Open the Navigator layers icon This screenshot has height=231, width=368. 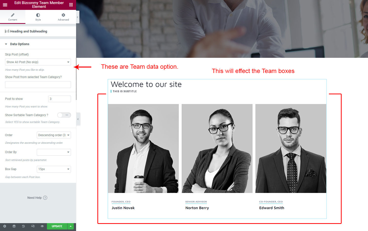pos(14,226)
